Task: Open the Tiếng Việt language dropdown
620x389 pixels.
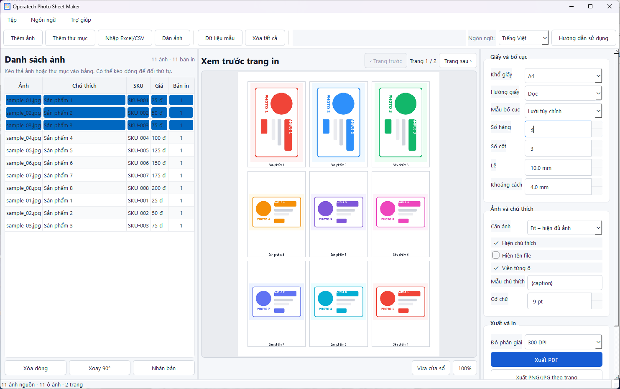Action: pos(523,38)
